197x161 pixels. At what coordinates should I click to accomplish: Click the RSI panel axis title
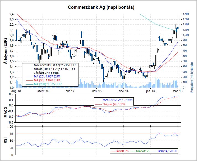pos(6,141)
